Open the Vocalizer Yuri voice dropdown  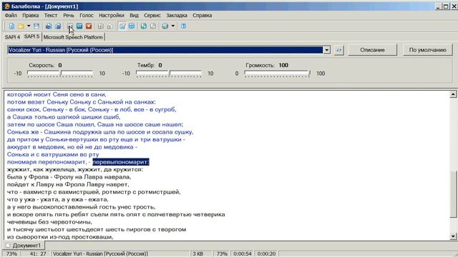(x=326, y=50)
